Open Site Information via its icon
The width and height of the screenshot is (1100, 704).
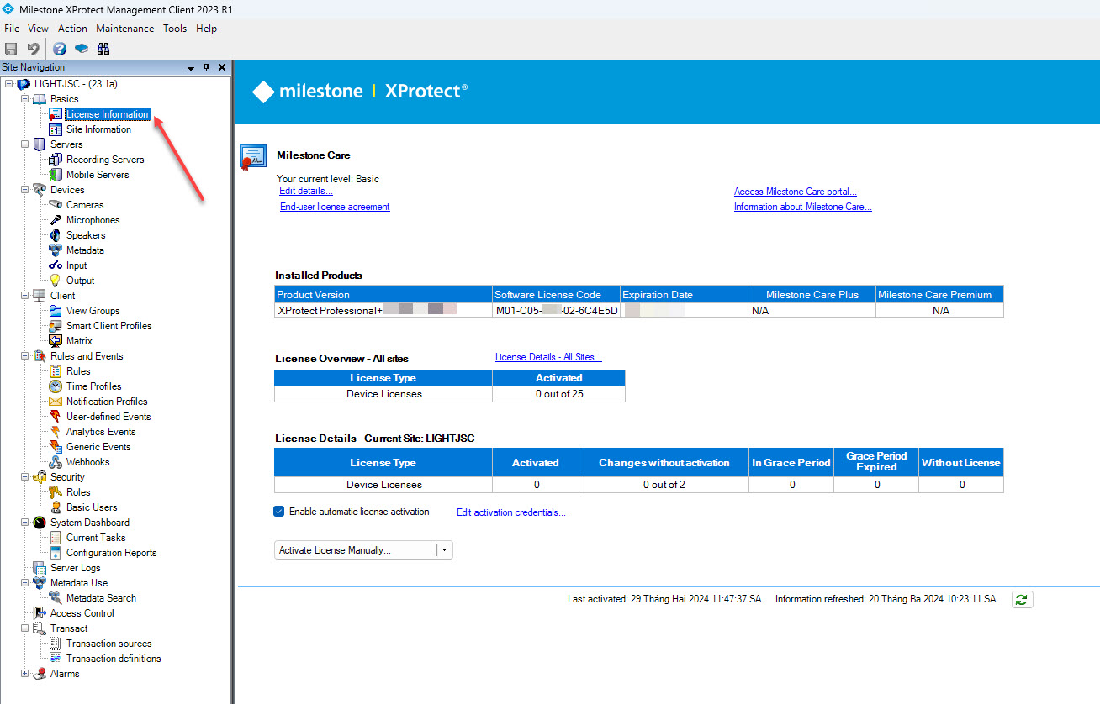tap(56, 129)
